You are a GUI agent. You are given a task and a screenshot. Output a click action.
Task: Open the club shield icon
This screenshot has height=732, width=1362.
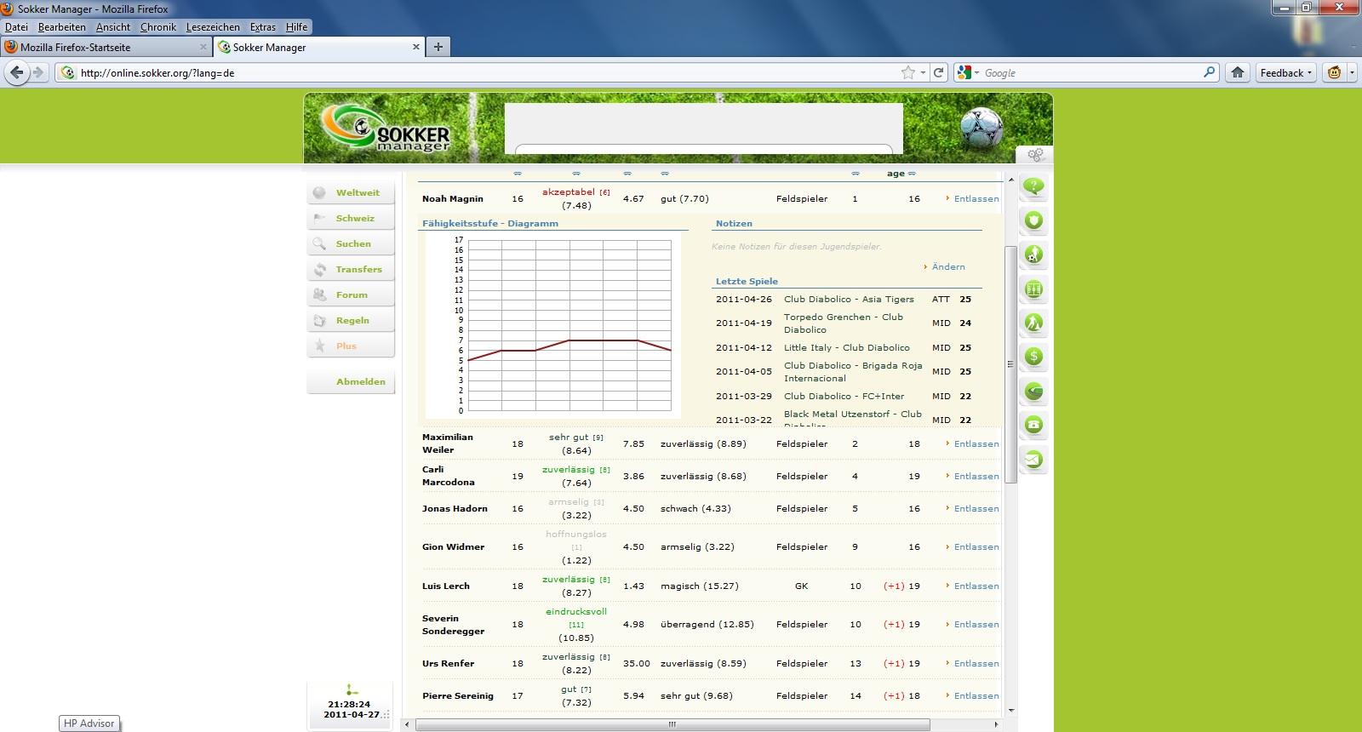1033,221
